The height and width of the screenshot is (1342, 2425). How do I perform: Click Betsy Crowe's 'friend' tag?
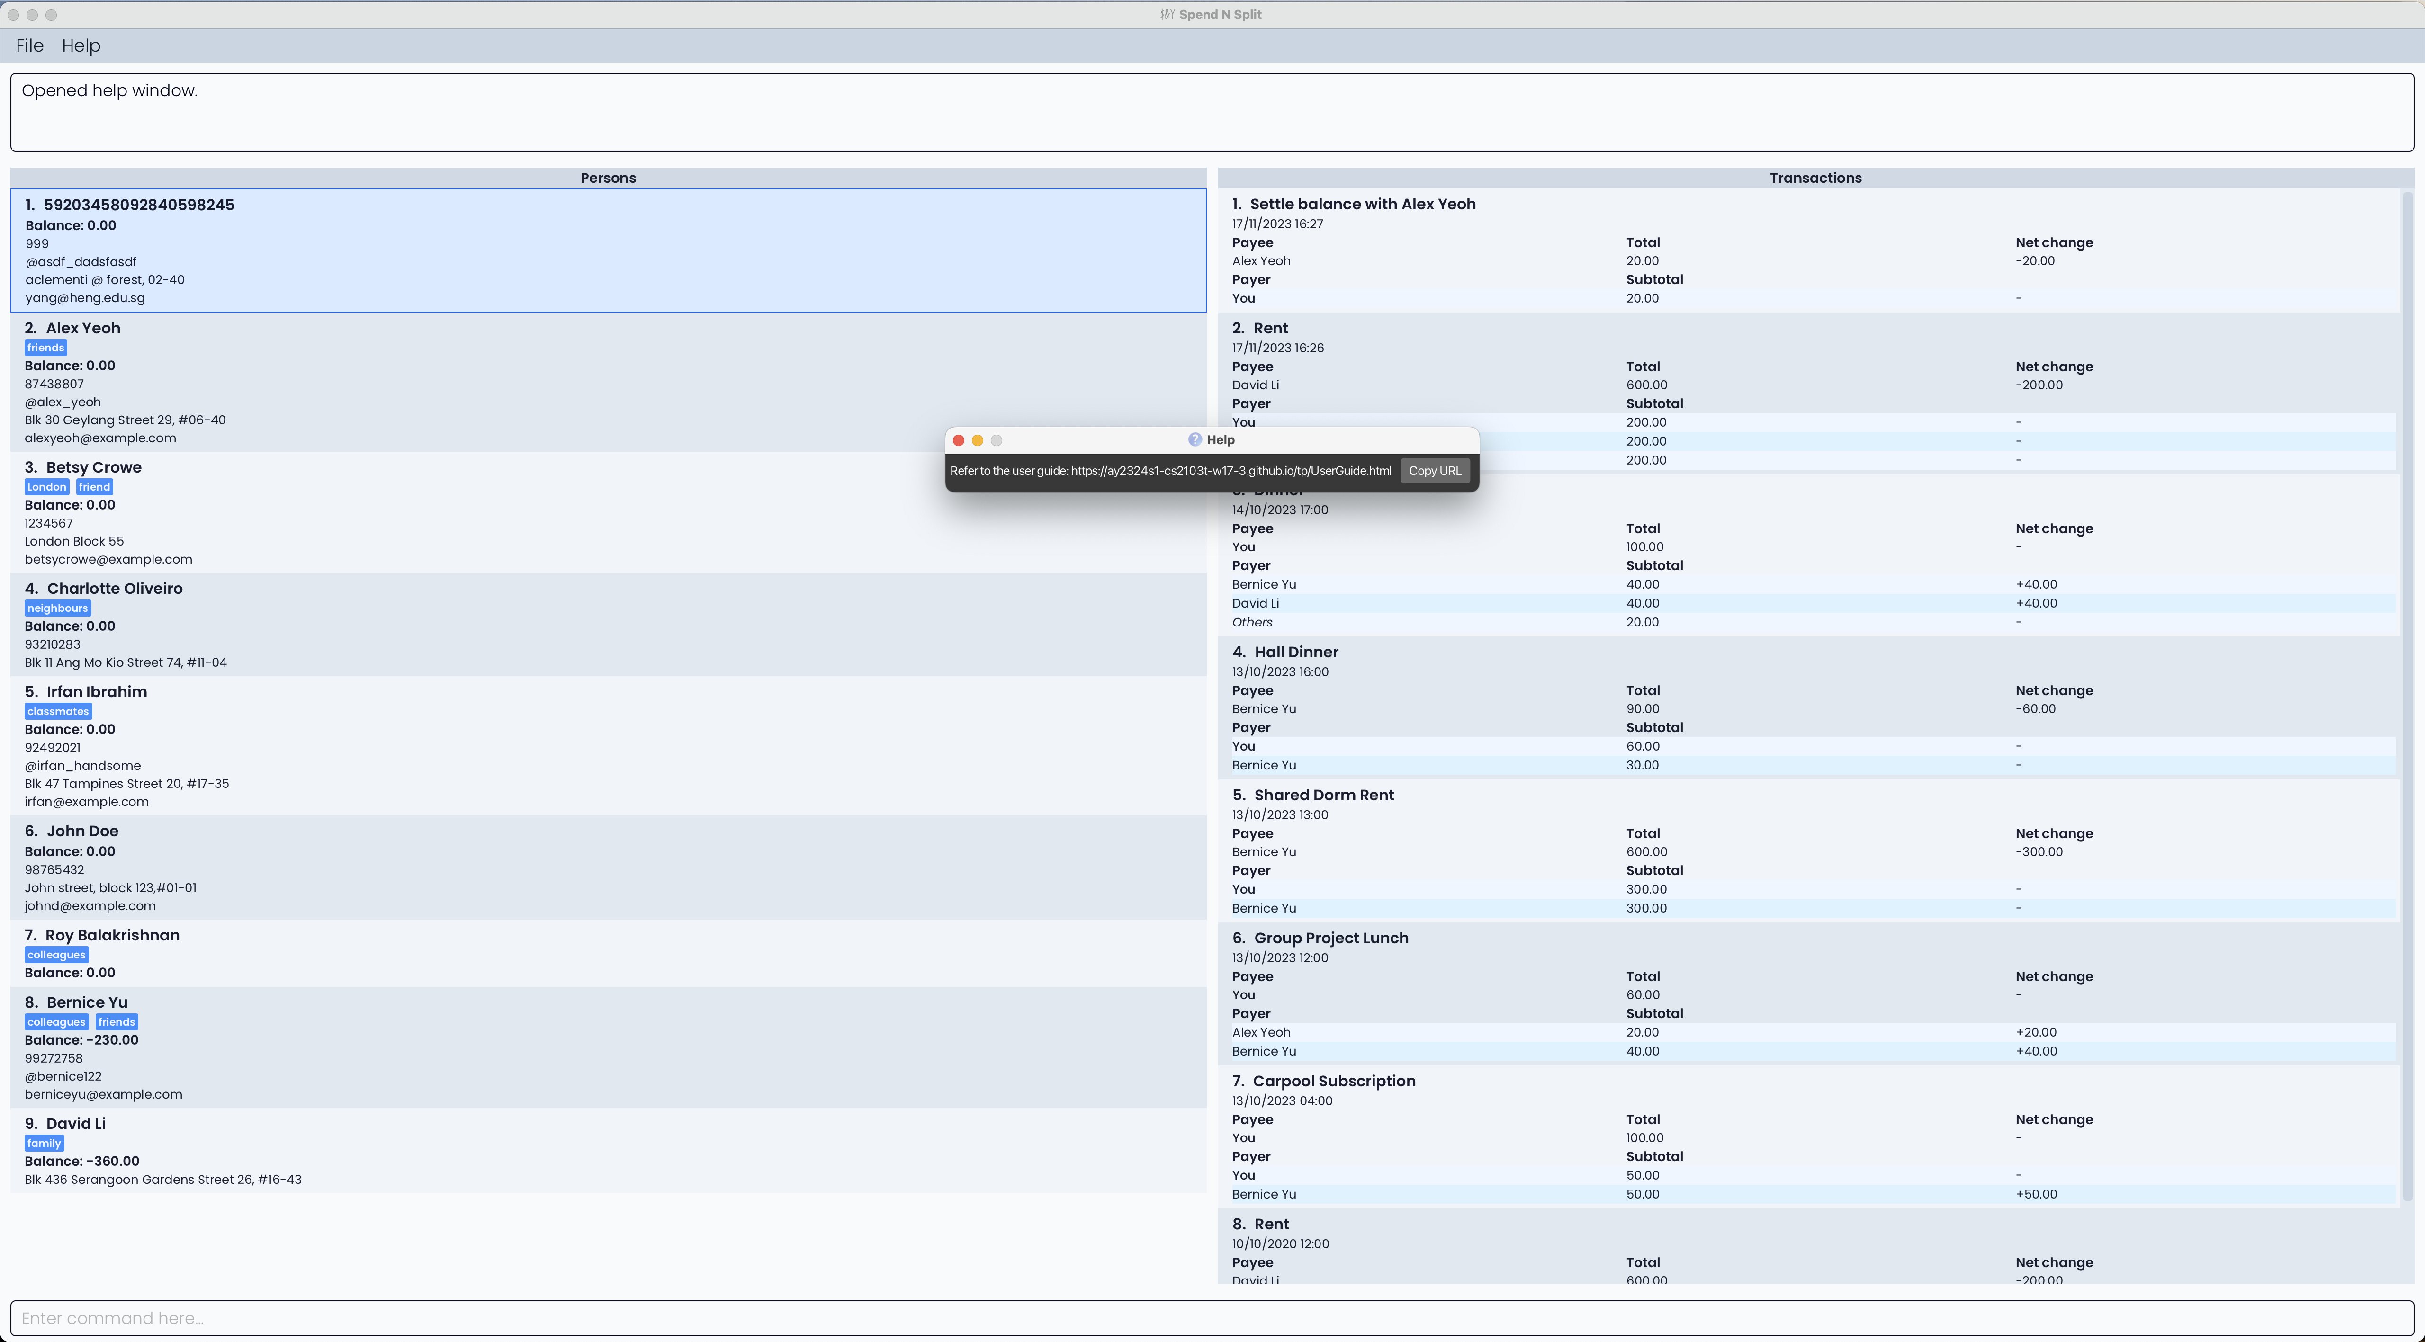click(x=94, y=486)
